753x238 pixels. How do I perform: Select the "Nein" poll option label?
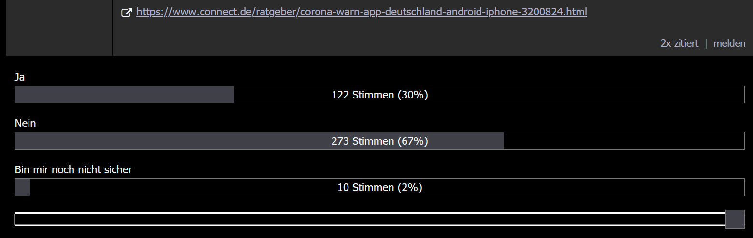[x=26, y=124]
